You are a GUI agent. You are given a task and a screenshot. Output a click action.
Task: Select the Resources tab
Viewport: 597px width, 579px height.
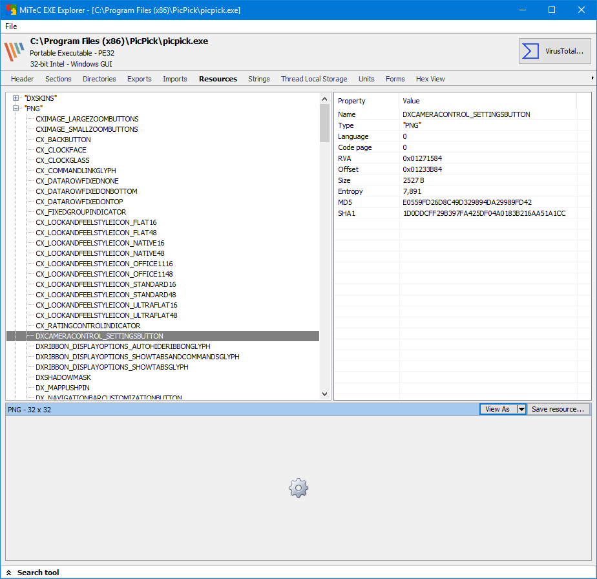[x=218, y=79]
